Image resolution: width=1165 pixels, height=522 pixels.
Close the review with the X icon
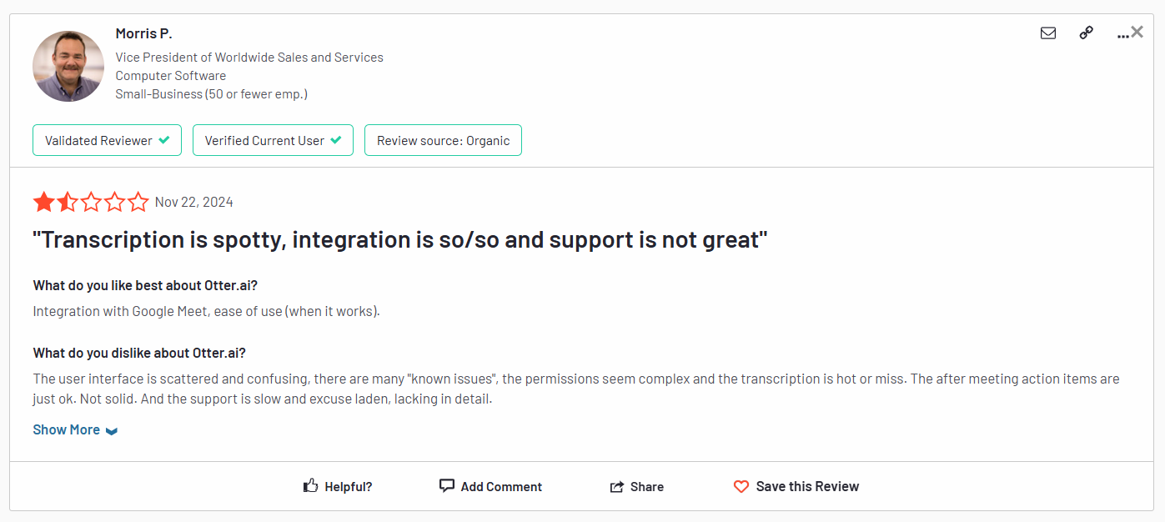[1137, 32]
